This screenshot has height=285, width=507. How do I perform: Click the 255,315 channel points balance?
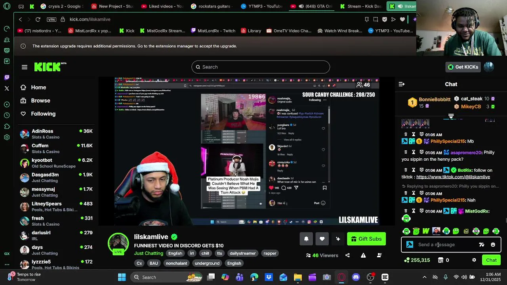point(417,260)
